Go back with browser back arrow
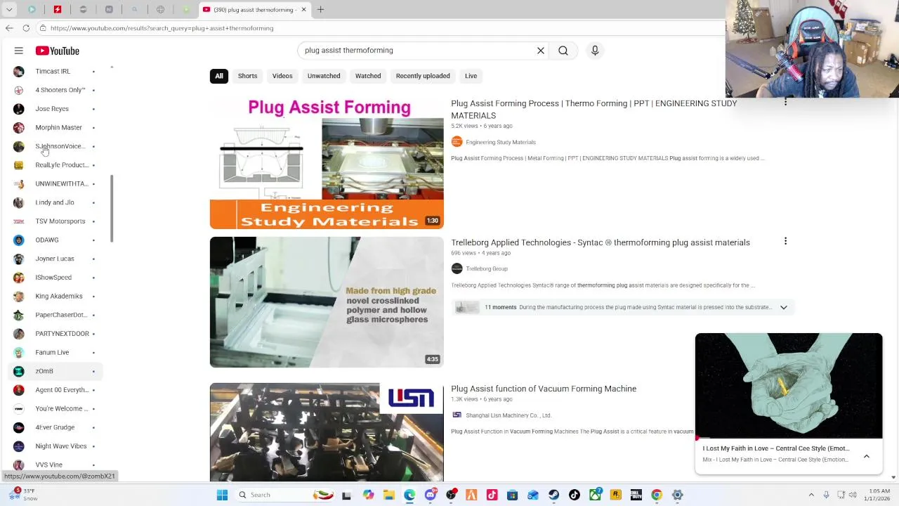The width and height of the screenshot is (899, 506). tap(9, 28)
